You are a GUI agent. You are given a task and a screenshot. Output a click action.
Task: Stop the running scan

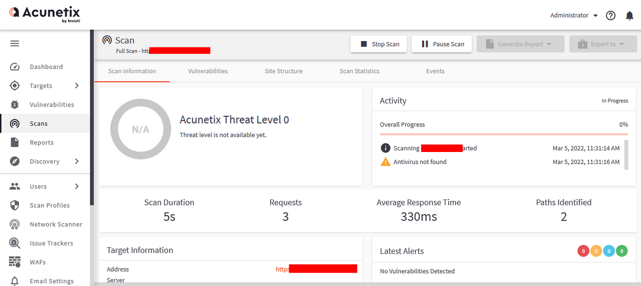379,44
